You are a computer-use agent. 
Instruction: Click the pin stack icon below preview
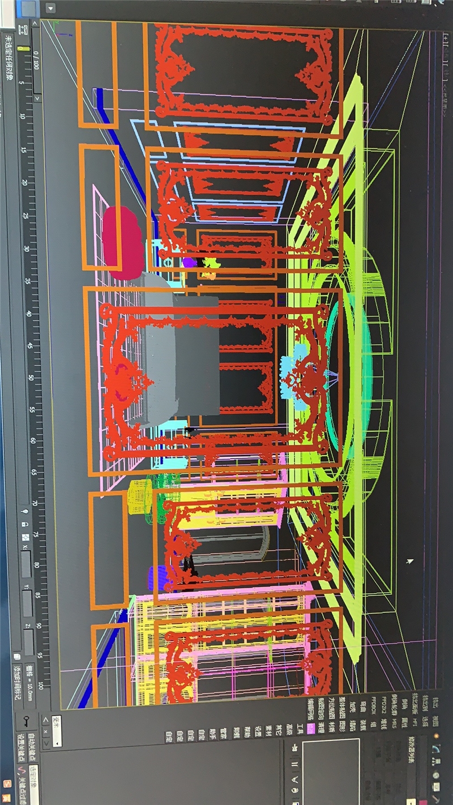tap(294, 748)
